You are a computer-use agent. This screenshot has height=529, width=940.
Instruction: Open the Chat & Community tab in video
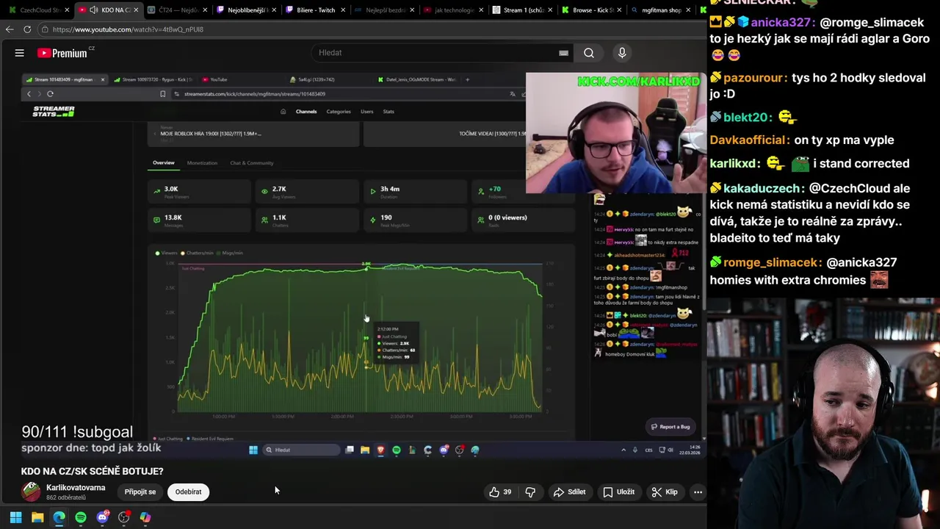tap(252, 163)
